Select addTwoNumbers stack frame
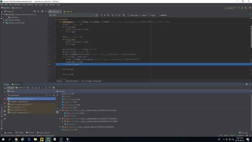This screenshot has width=252, height=142. 31,99
